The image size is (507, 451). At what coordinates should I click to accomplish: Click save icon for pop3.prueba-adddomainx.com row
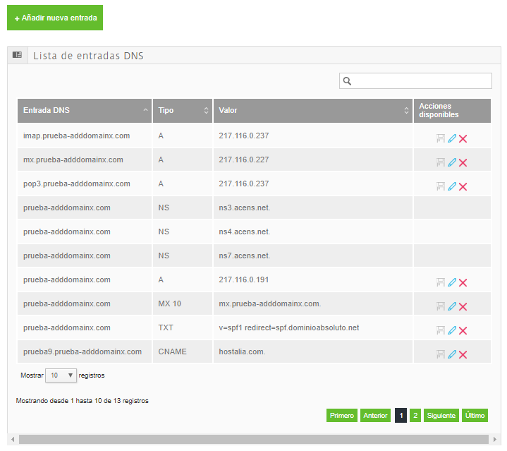[x=441, y=186]
